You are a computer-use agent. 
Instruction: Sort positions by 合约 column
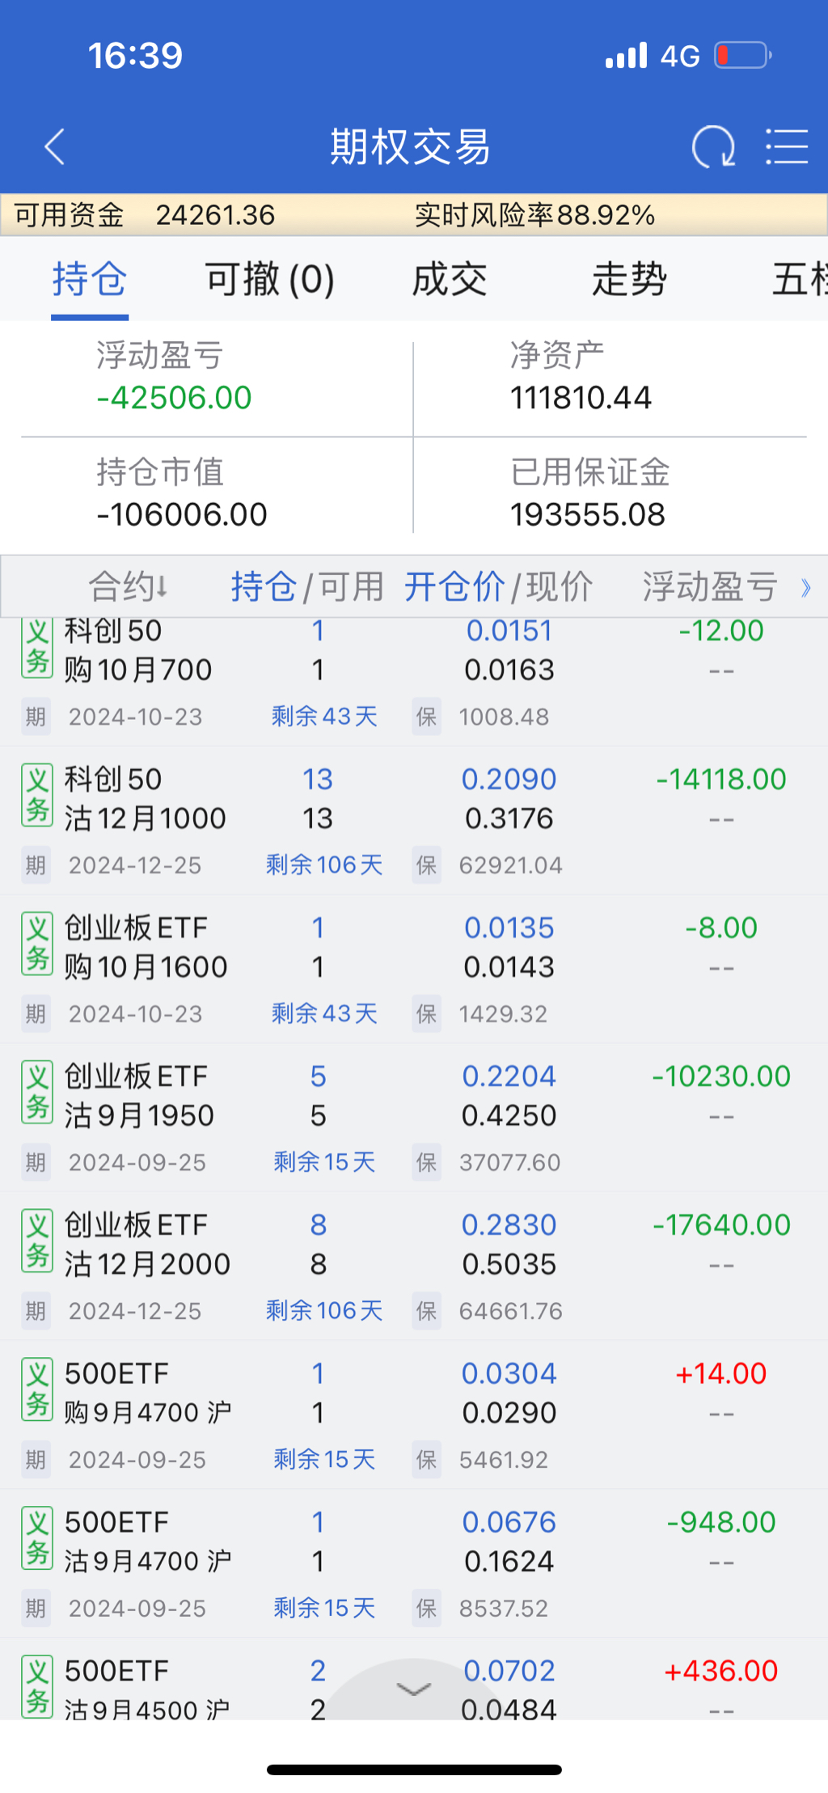tap(128, 586)
